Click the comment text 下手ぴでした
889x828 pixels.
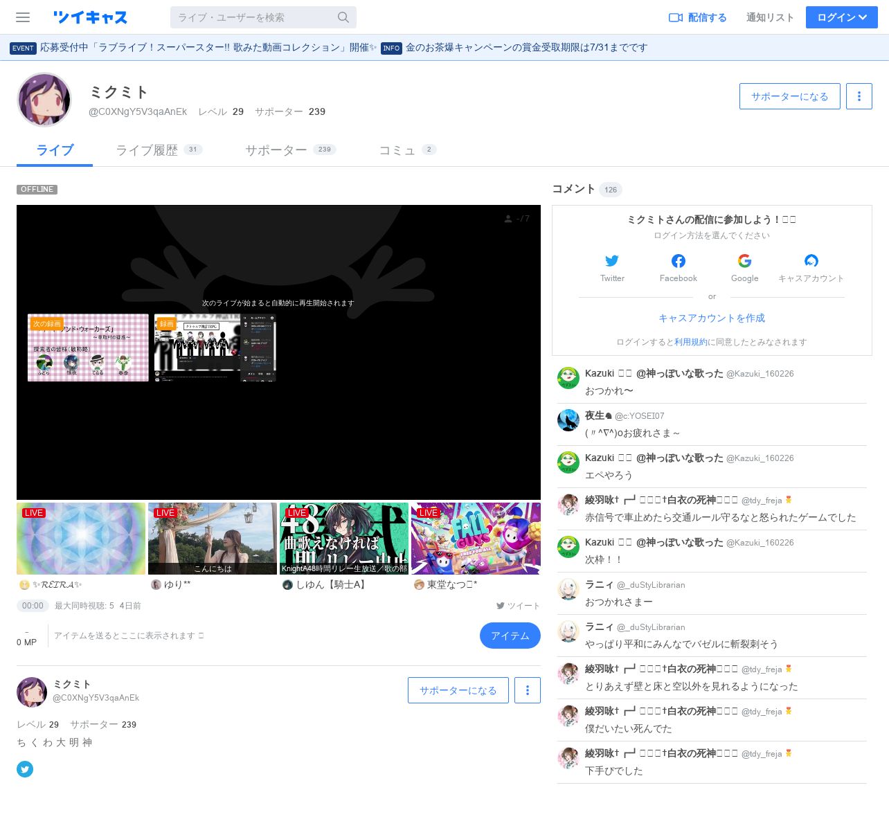[614, 771]
